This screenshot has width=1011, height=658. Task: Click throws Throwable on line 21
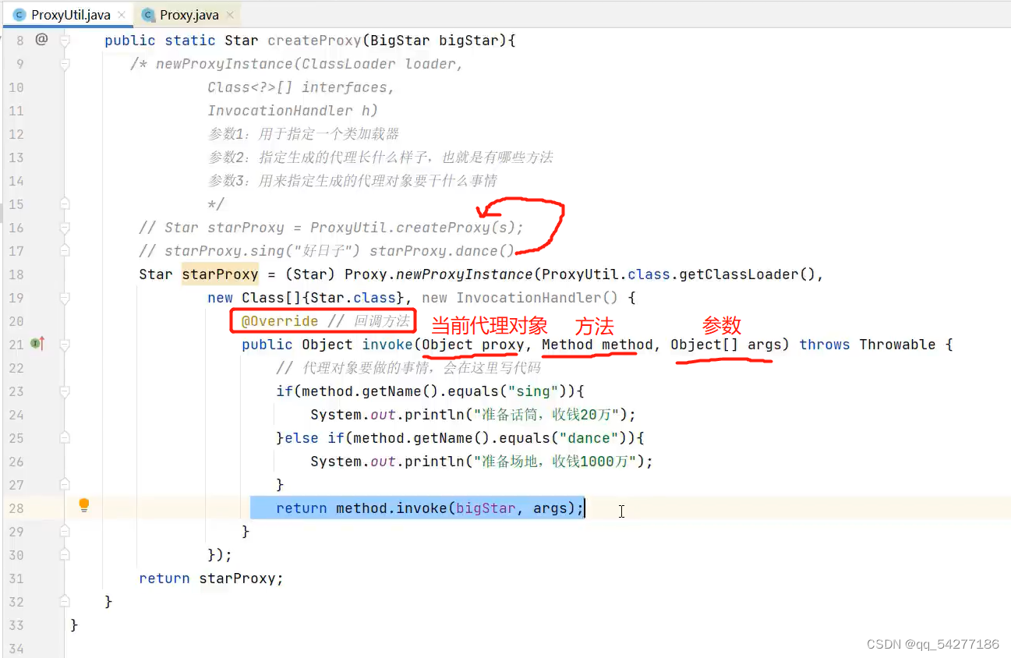868,345
